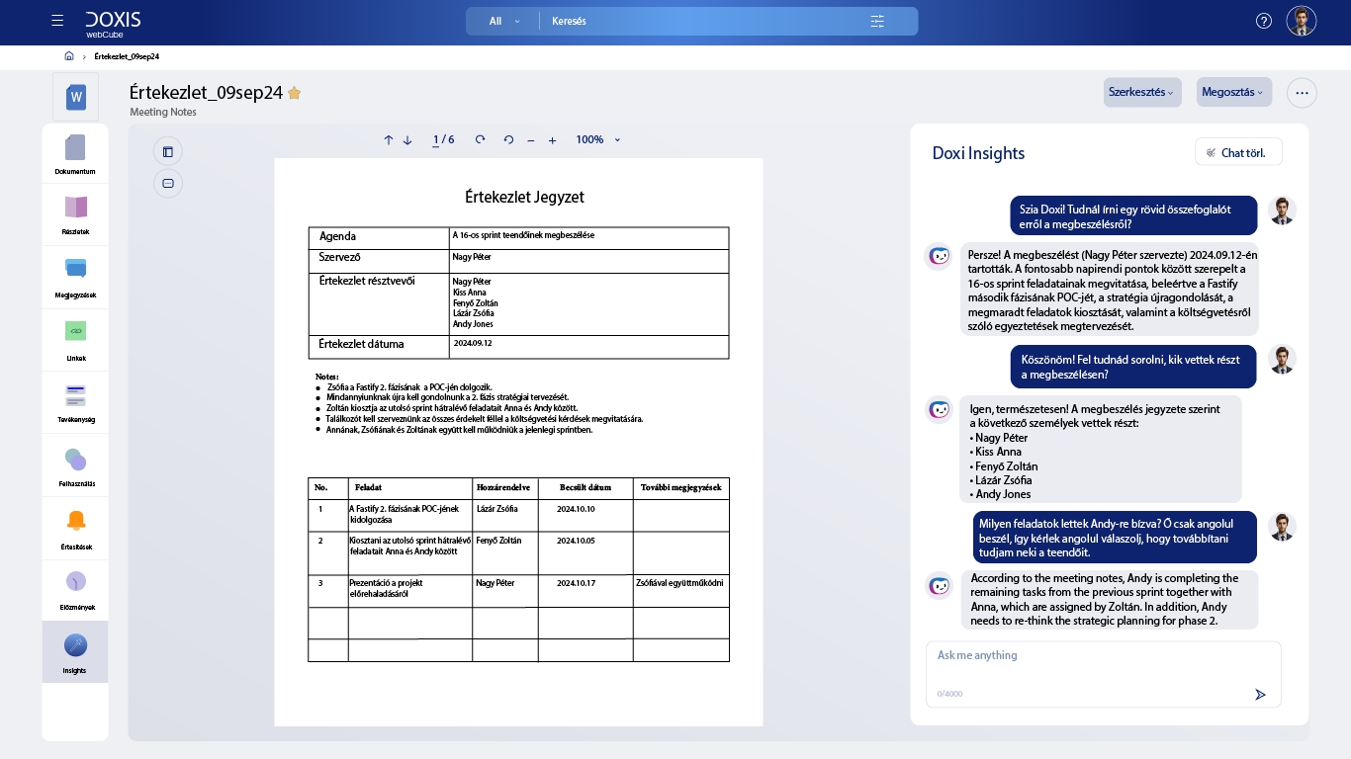Rotate the document counterclockwise
The width and height of the screenshot is (1351, 759).
click(508, 140)
